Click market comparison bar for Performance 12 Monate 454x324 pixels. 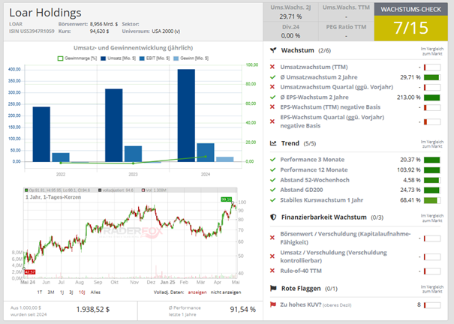click(432, 170)
